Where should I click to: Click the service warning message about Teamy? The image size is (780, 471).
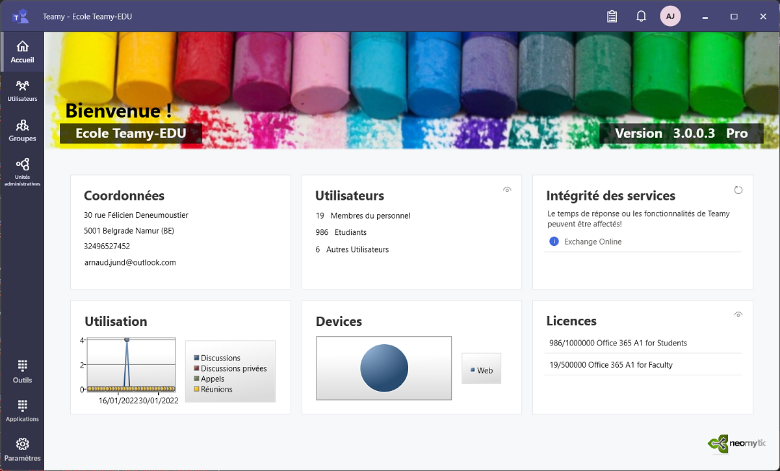639,219
